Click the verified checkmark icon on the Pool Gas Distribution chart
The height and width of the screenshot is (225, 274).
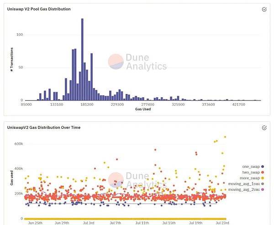pos(264,9)
